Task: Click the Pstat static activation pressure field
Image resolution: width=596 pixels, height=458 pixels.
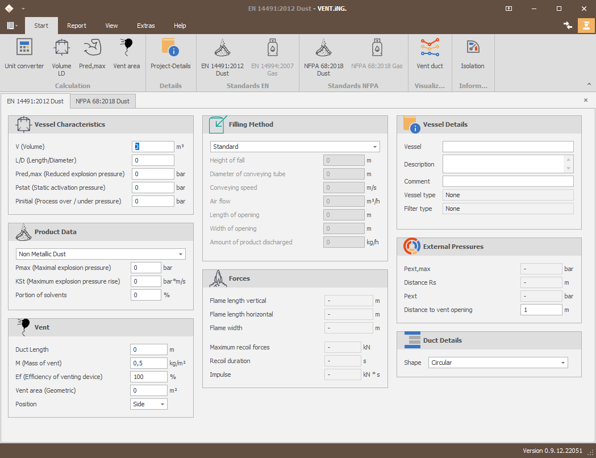Action: click(153, 188)
